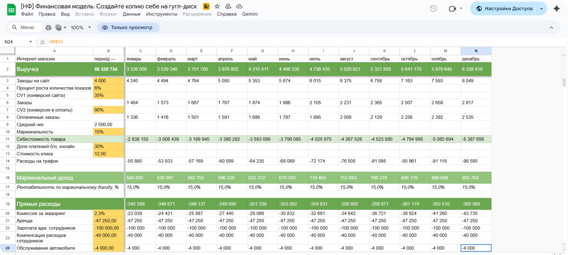Viewport: 568px width, 255px height.
Task: Star this financial model document
Action: 217,6
